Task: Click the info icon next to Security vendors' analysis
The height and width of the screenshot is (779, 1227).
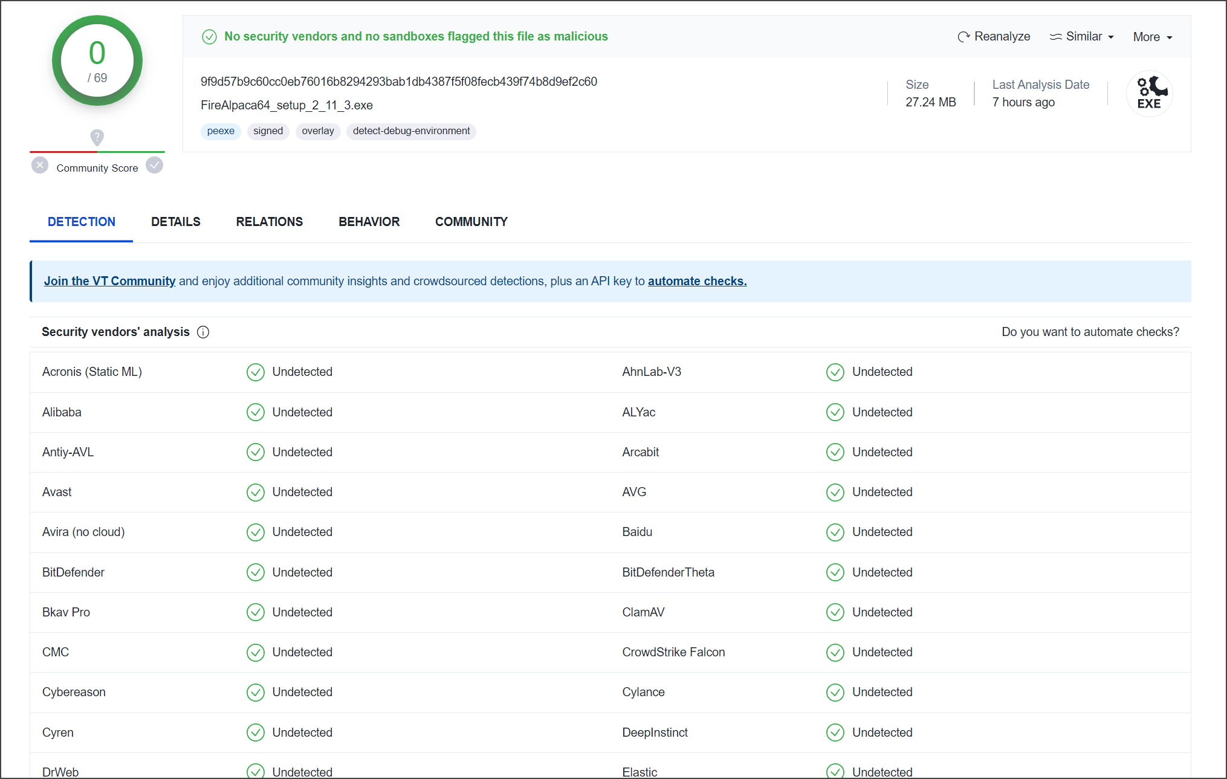Action: 203,332
